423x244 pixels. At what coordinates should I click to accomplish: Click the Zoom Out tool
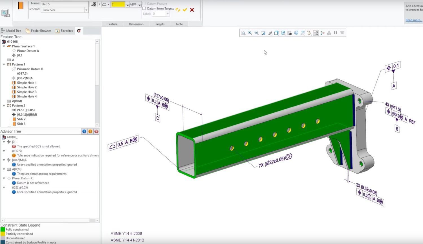(257, 33)
